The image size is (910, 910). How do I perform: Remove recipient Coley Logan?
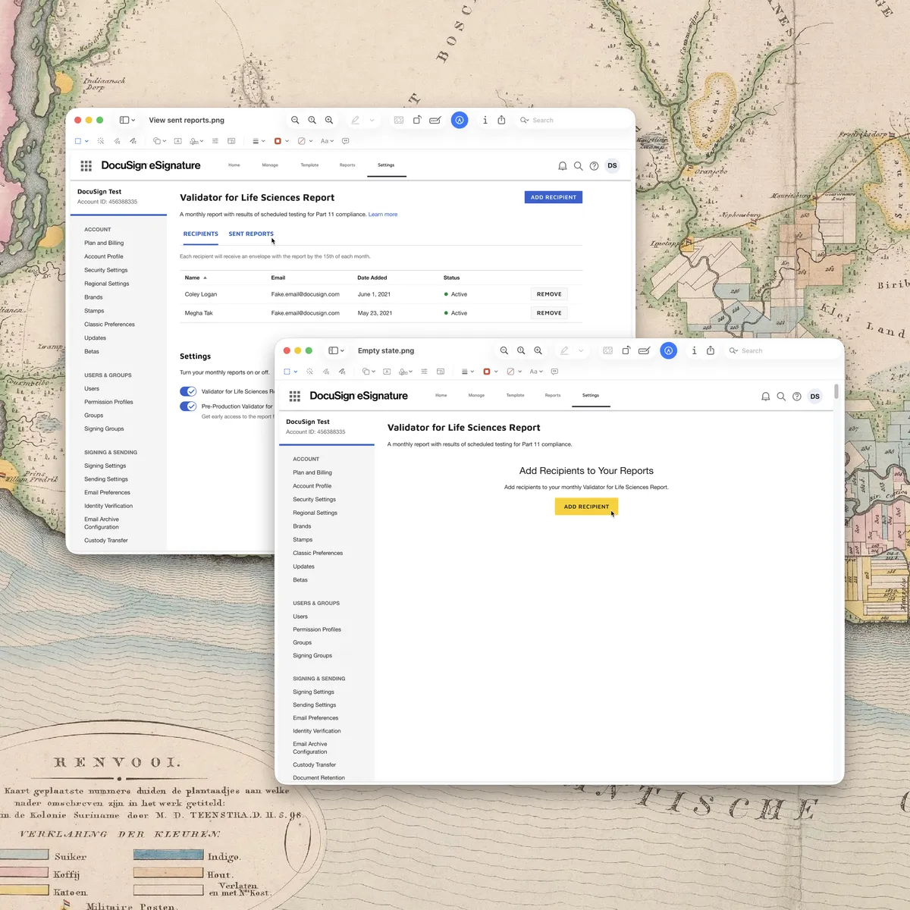[x=549, y=294]
